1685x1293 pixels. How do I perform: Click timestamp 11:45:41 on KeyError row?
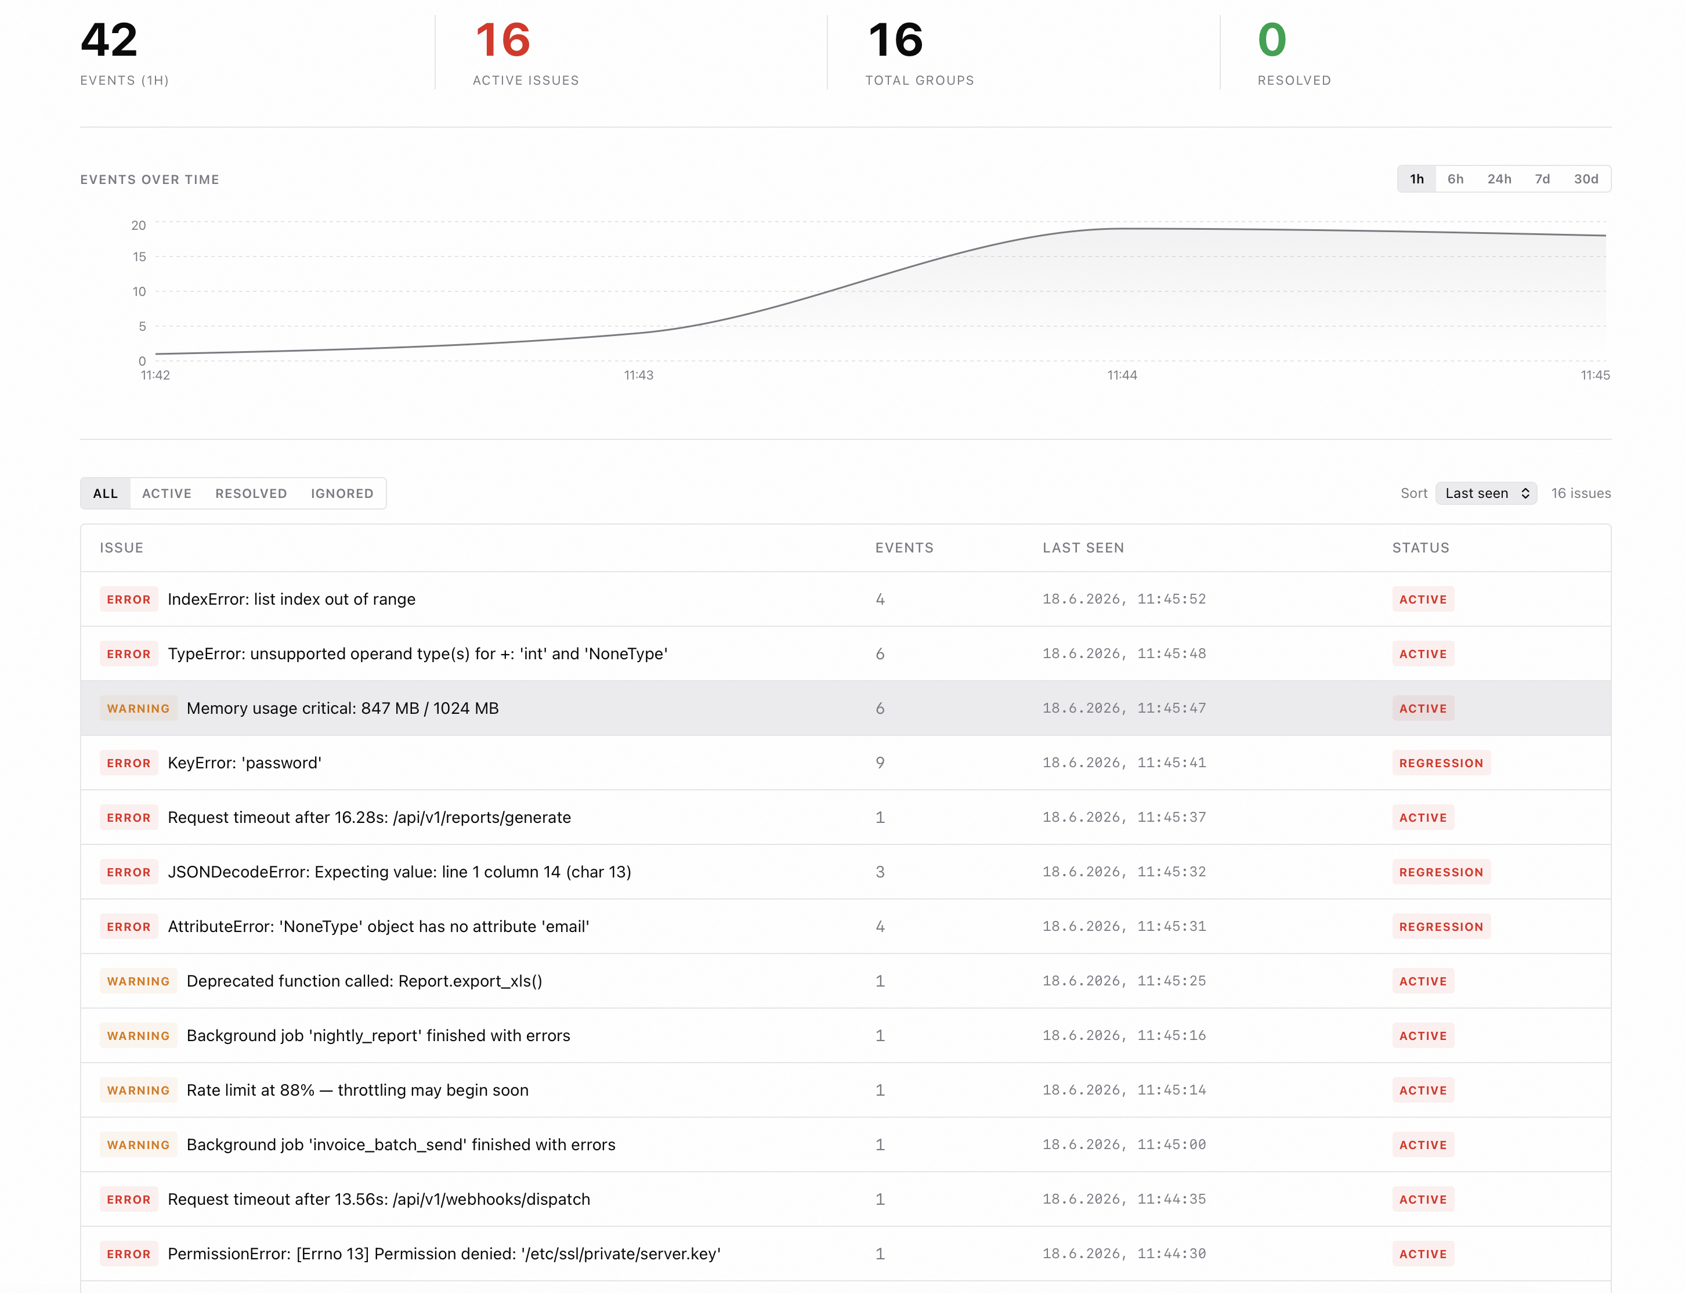coord(1124,763)
